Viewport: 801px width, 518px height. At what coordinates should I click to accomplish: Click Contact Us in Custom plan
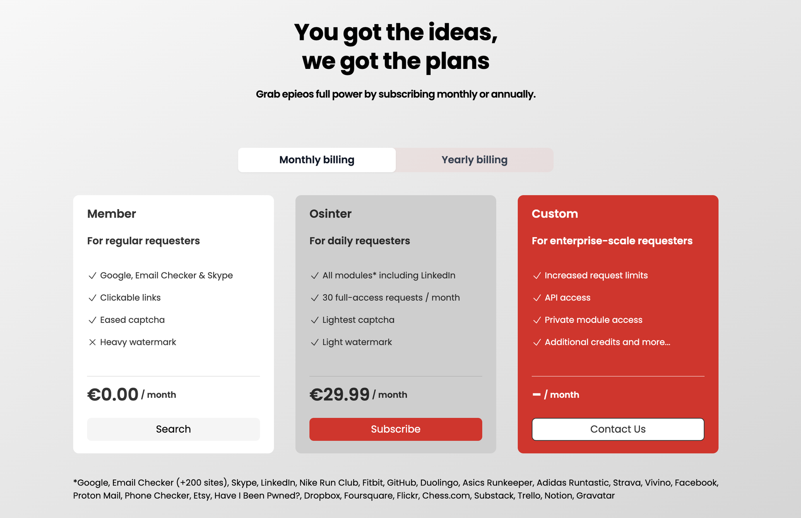pos(618,429)
